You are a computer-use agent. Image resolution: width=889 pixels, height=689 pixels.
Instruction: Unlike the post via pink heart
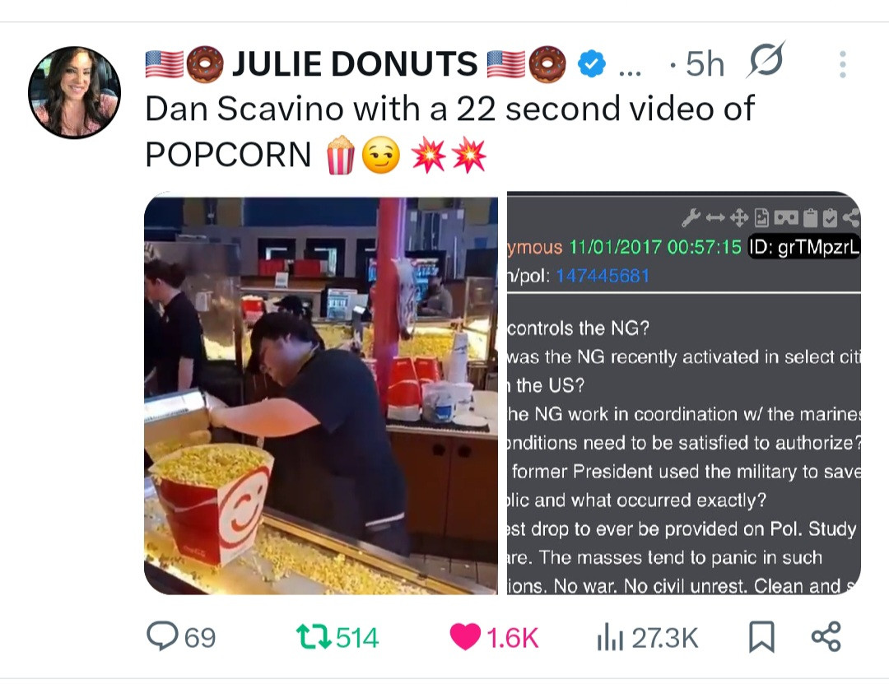pos(465,637)
